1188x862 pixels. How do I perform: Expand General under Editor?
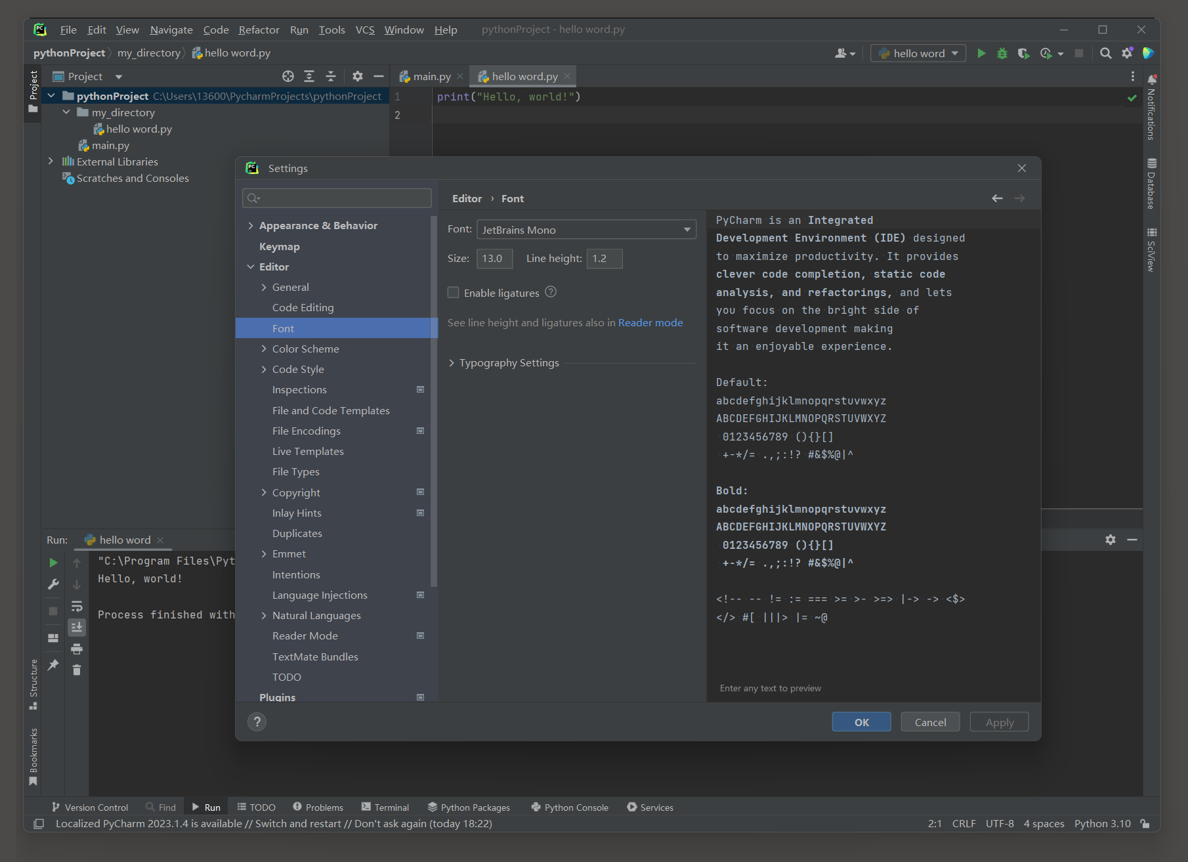[x=264, y=288]
